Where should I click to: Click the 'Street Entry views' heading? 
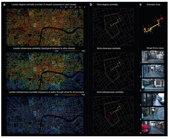pos(155,48)
